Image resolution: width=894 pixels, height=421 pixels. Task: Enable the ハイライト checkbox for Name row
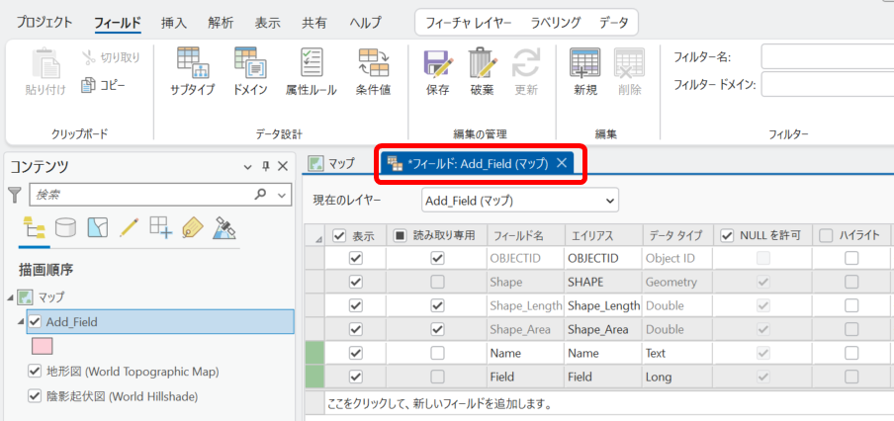(850, 352)
